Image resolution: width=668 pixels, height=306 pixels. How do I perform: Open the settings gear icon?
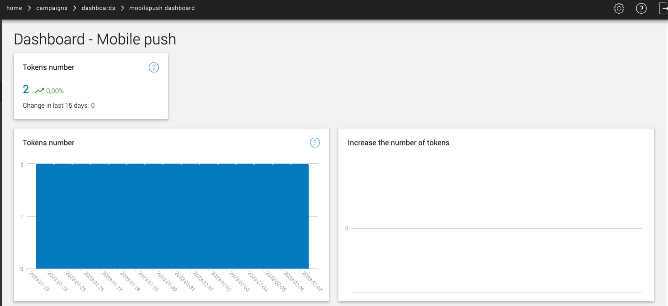(x=619, y=8)
